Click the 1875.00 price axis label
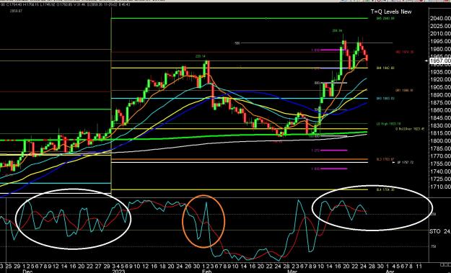 (x=440, y=102)
